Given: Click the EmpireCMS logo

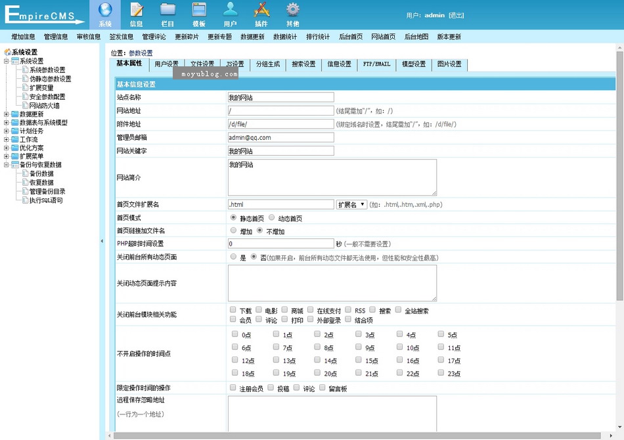Looking at the screenshot, I should point(44,14).
